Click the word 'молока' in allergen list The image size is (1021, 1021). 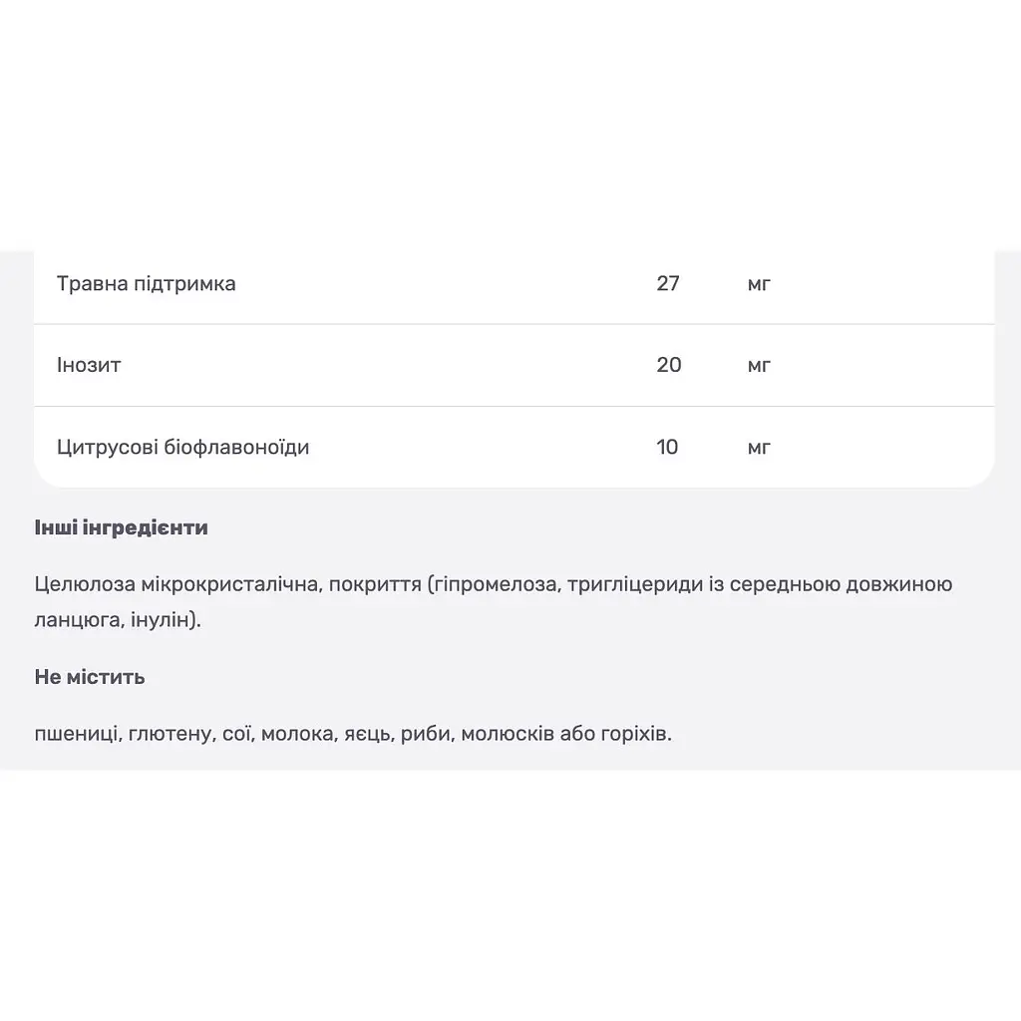(297, 734)
